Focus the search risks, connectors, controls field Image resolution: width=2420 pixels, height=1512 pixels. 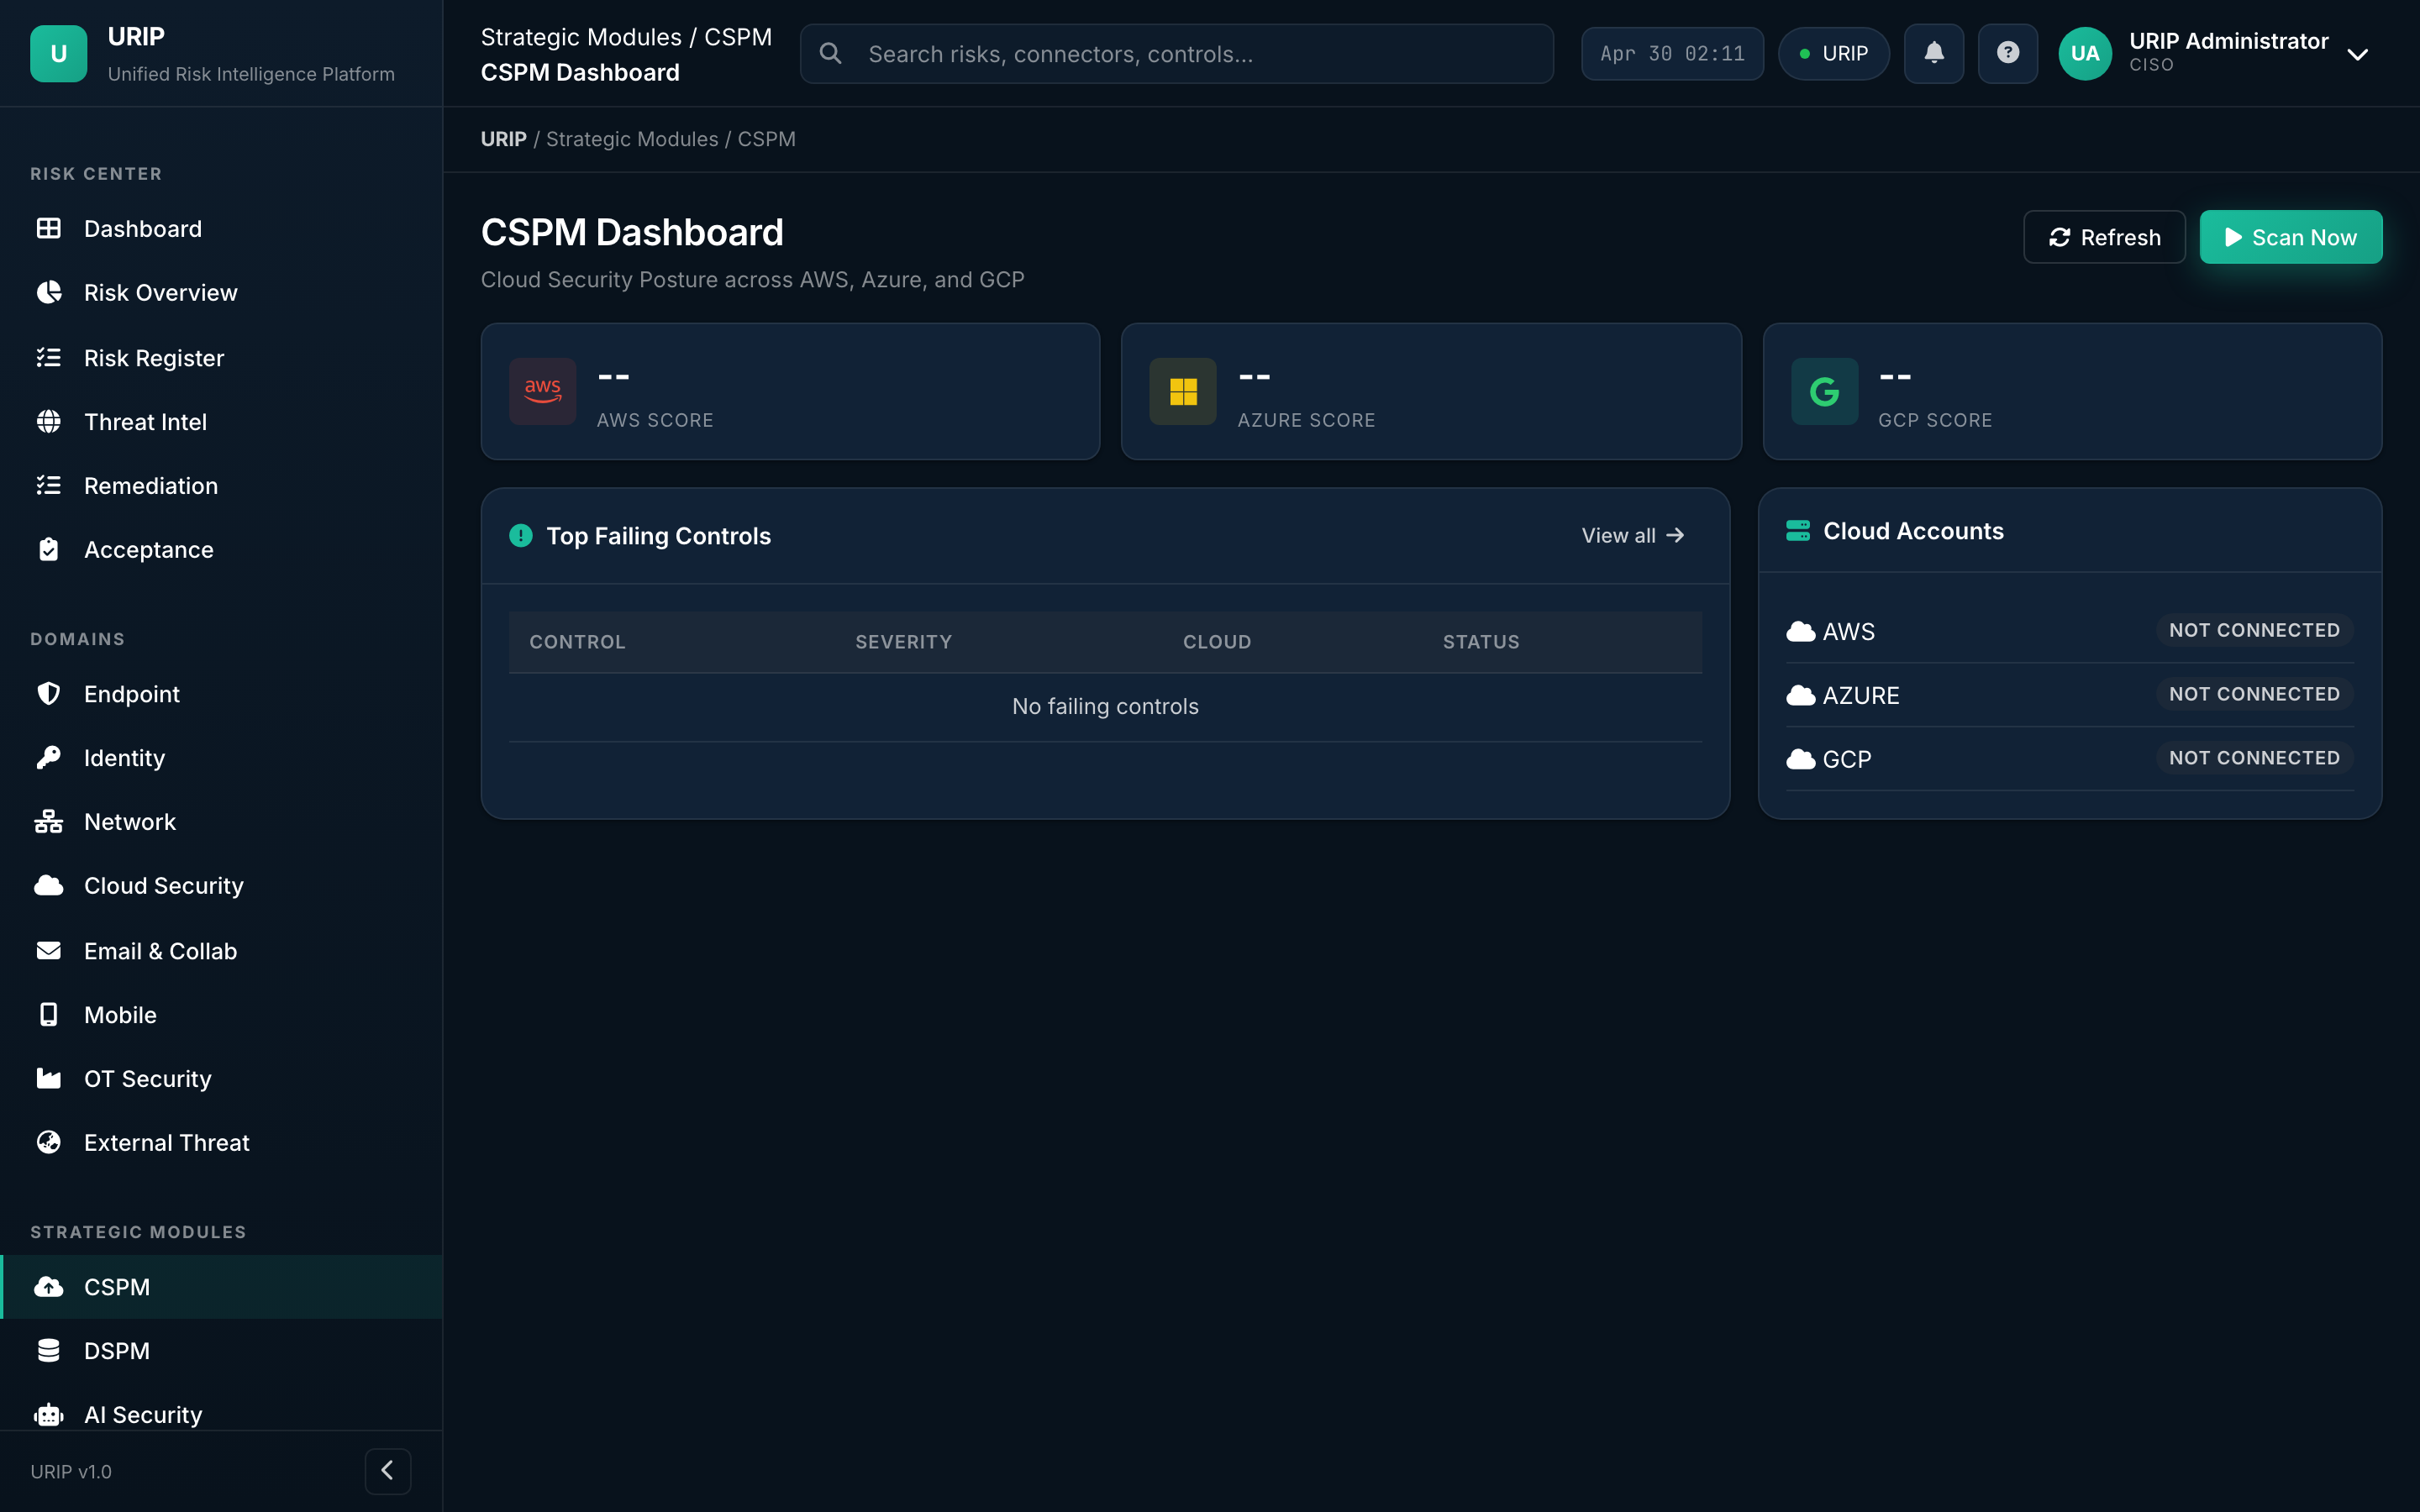1177,53
